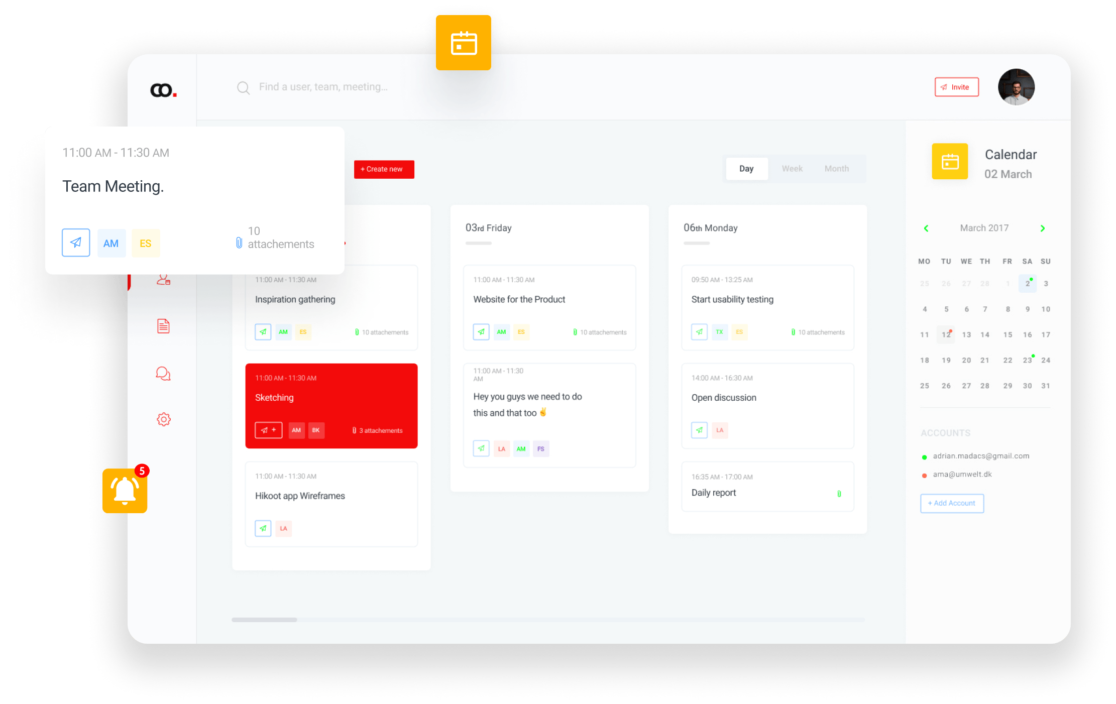Navigate to the previous month with left chevron
Screen dimensions: 1116x704
tap(926, 228)
